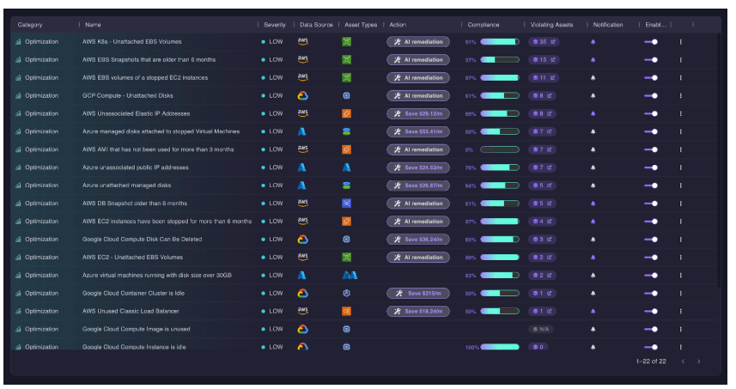Screen dimensions: 736x389
Task: Click Save $29.12/m for AWS Unassociated Elastic IP Addresses
Action: [x=417, y=113]
